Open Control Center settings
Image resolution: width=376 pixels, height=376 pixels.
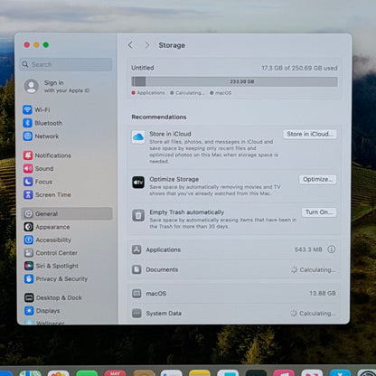51,253
